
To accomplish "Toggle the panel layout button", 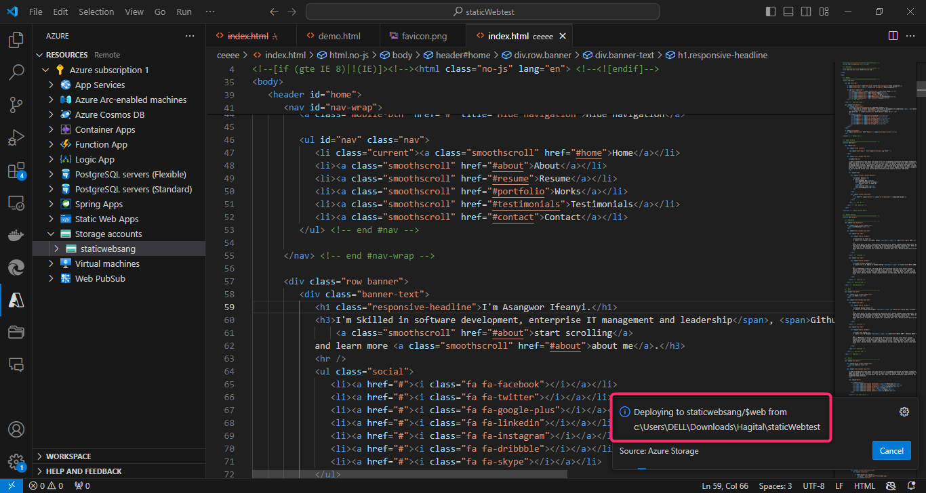I will click(788, 12).
